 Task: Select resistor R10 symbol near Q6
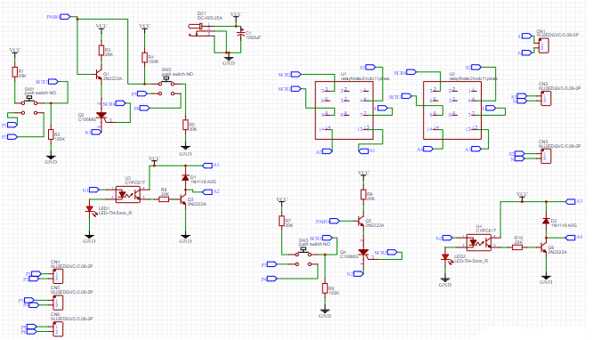coord(517,247)
